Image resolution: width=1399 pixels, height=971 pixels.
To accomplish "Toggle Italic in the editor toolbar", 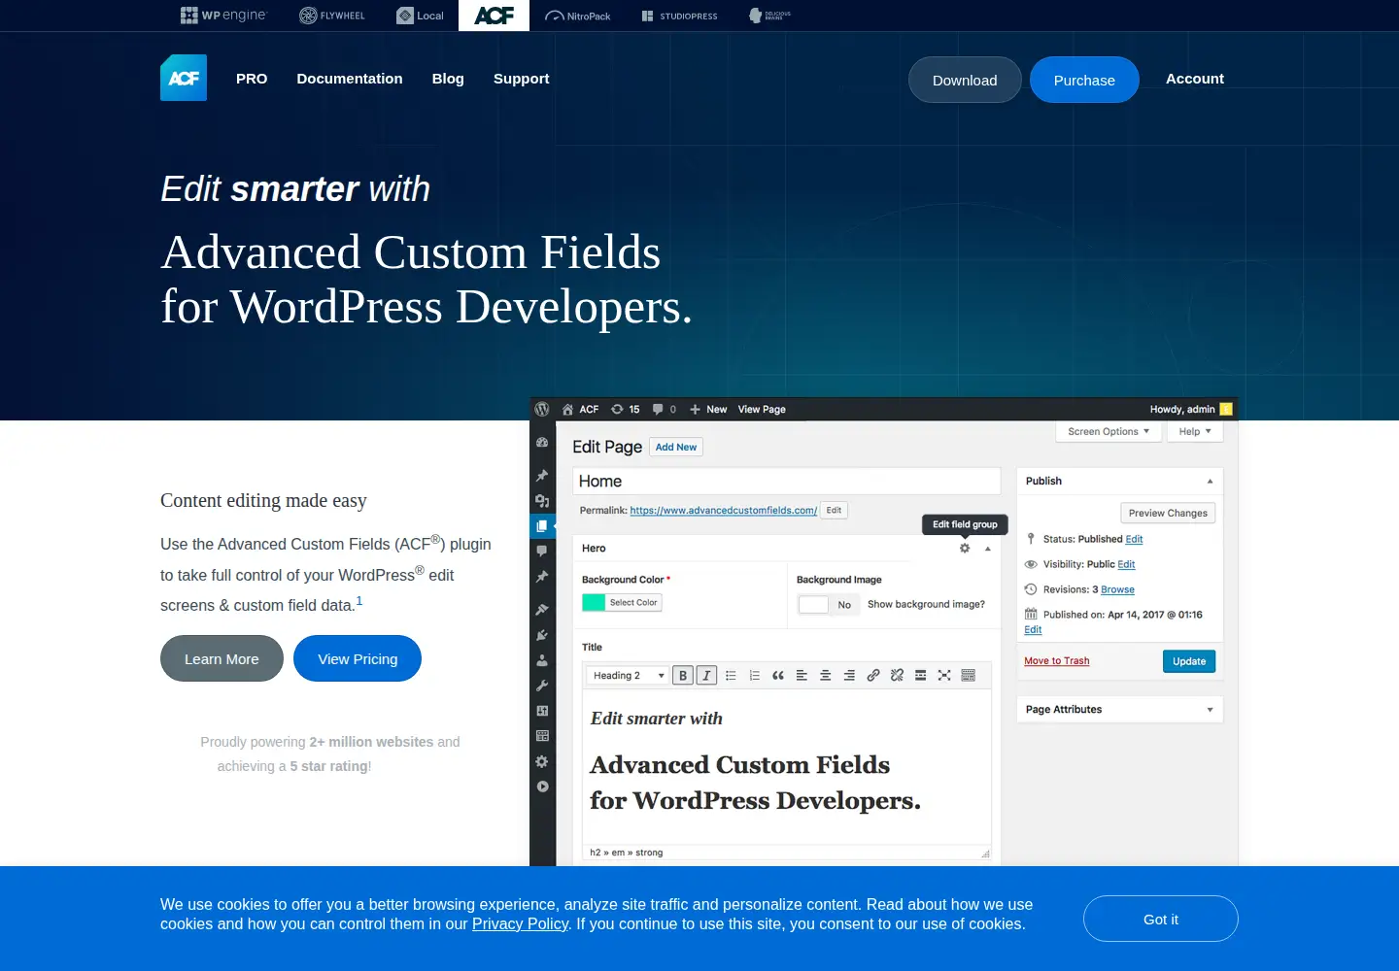I will tap(706, 675).
